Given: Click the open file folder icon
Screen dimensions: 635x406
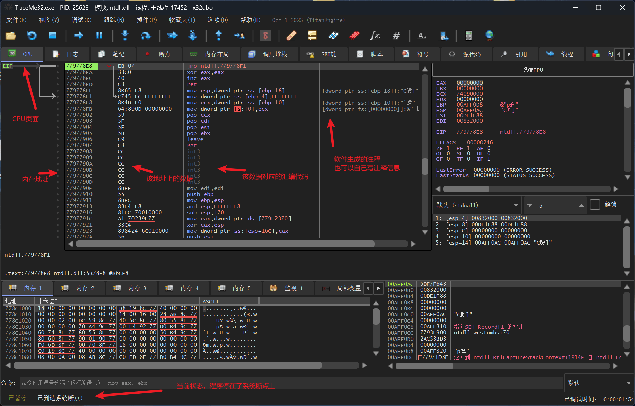Looking at the screenshot, I should pyautogui.click(x=11, y=35).
